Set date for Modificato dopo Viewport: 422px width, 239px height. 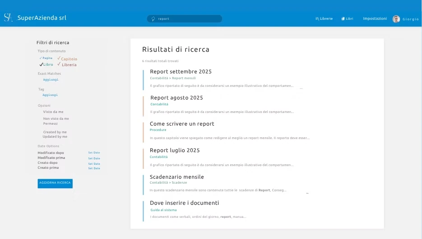click(94, 153)
